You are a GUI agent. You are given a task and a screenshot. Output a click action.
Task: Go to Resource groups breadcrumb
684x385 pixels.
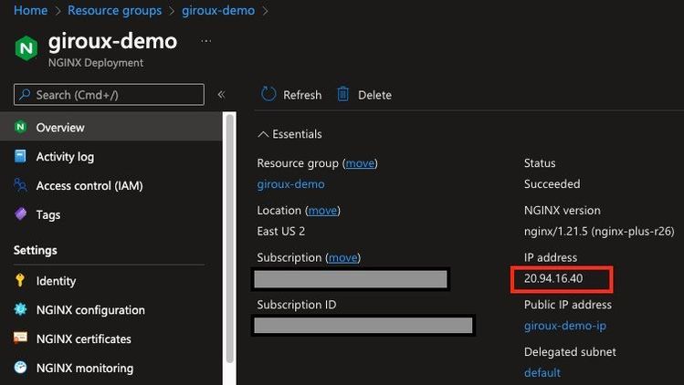115,10
